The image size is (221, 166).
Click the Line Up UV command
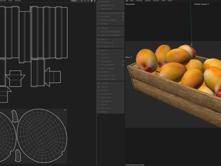click(x=110, y=58)
